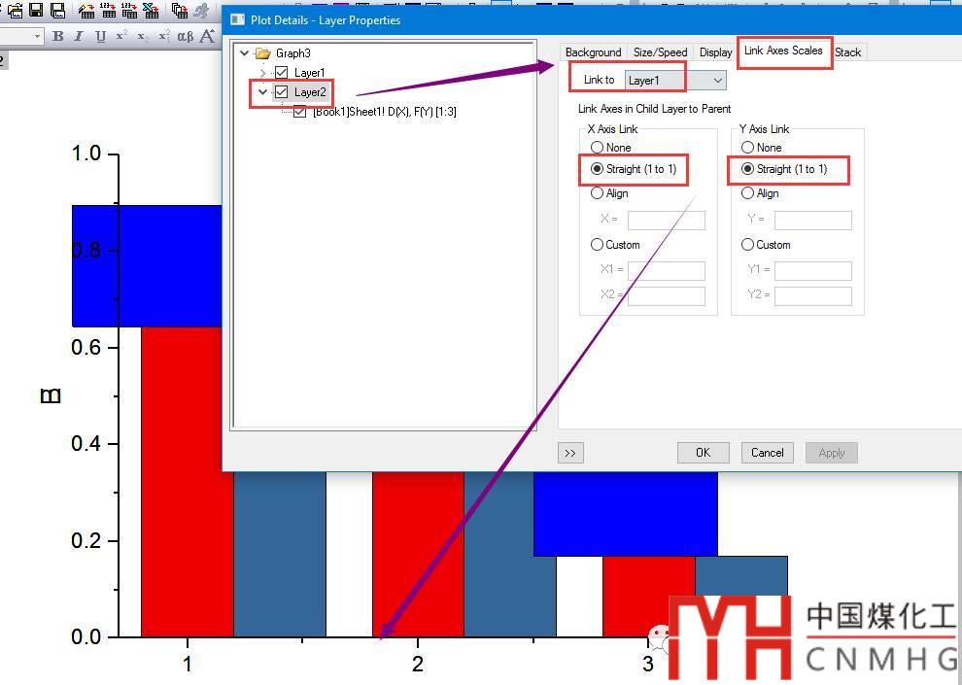Click the X = align input field
This screenshot has height=685, width=962.
pyautogui.click(x=667, y=221)
